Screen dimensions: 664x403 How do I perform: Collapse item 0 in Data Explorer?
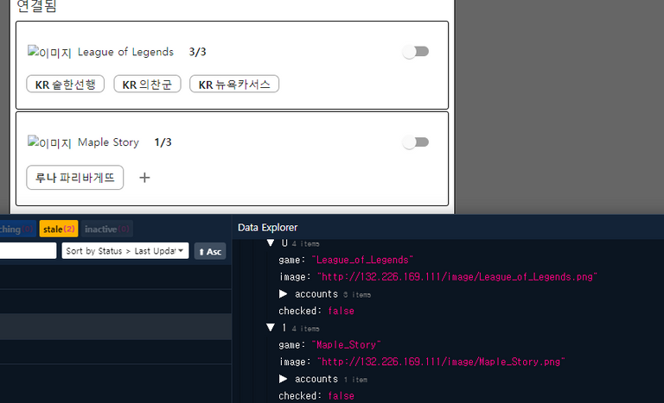tap(271, 243)
